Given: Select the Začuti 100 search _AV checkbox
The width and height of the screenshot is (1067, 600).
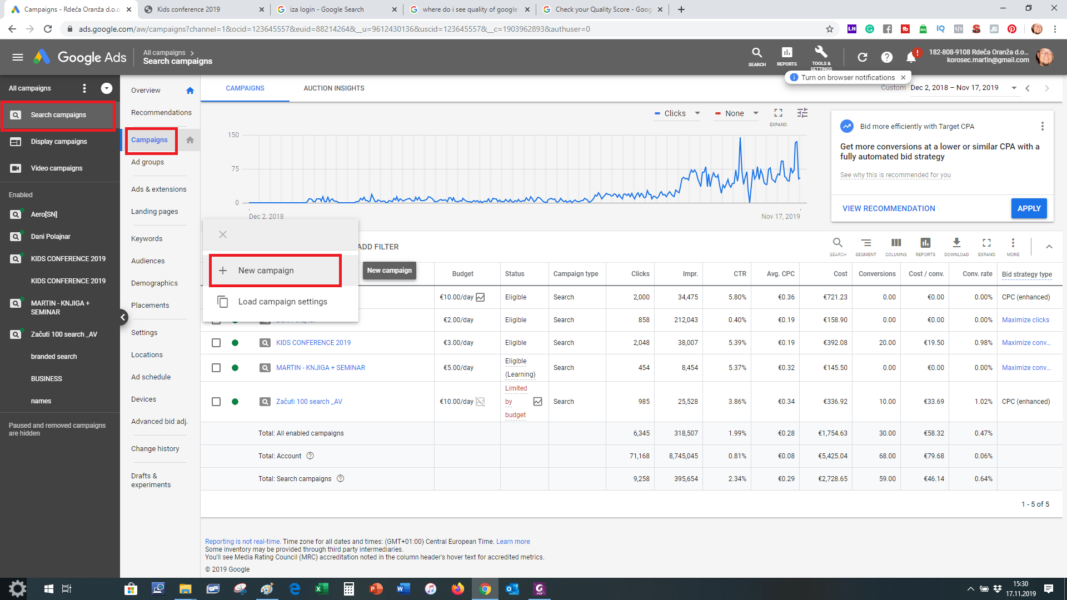Looking at the screenshot, I should pyautogui.click(x=216, y=402).
